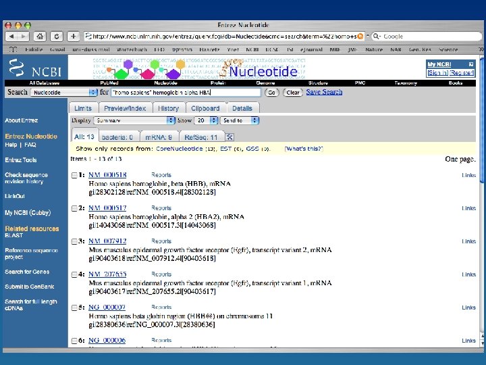
Task: Tick checkbox for result 3 NM_007912
Action: pos(74,241)
